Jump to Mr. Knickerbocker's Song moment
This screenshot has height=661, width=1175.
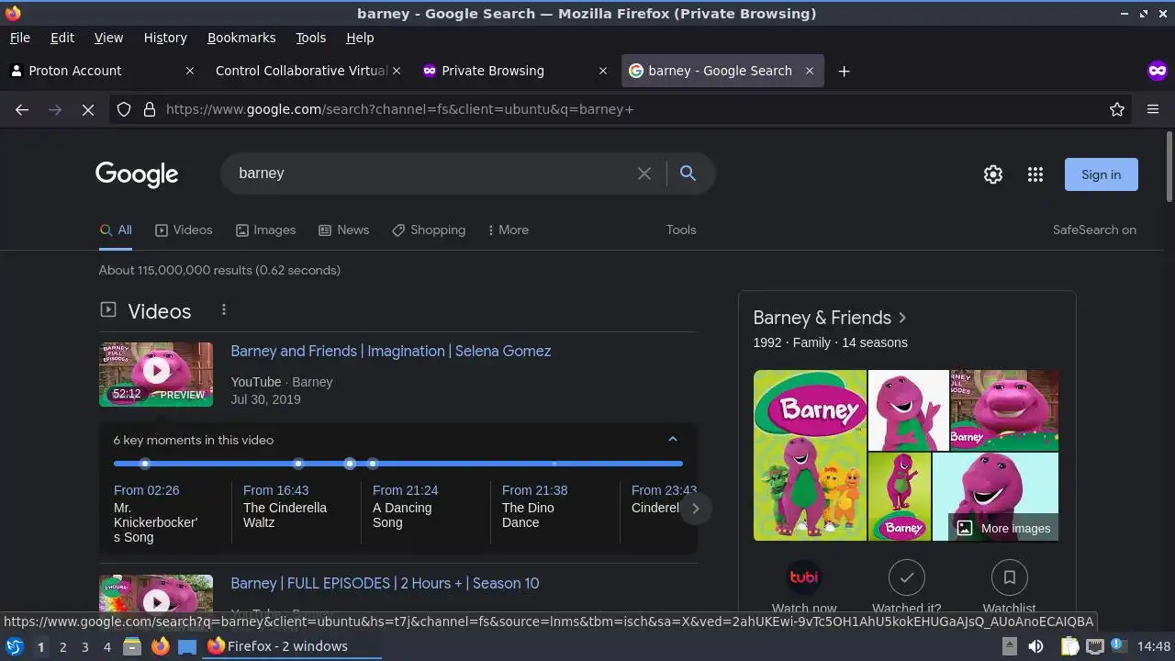click(x=156, y=514)
